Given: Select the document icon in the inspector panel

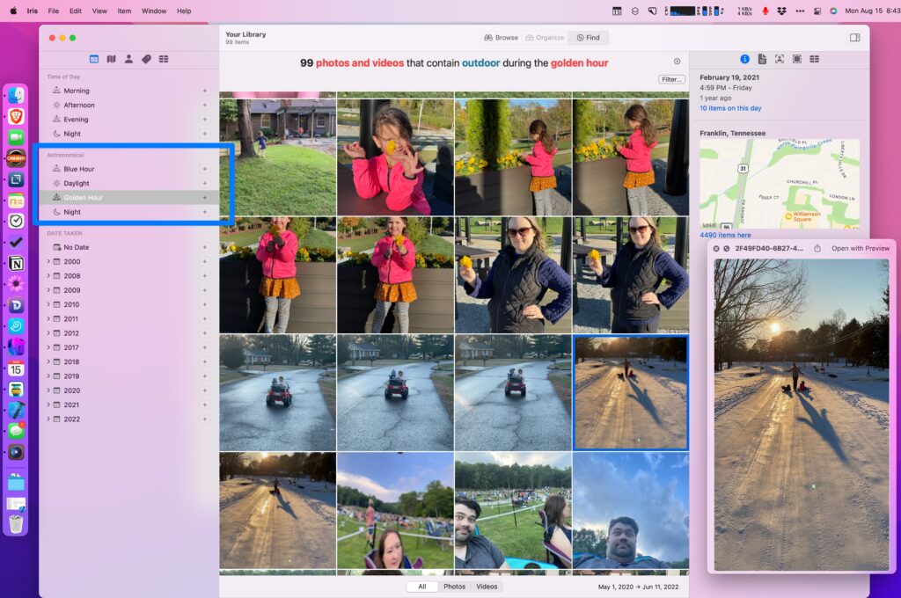Looking at the screenshot, I should click(762, 59).
